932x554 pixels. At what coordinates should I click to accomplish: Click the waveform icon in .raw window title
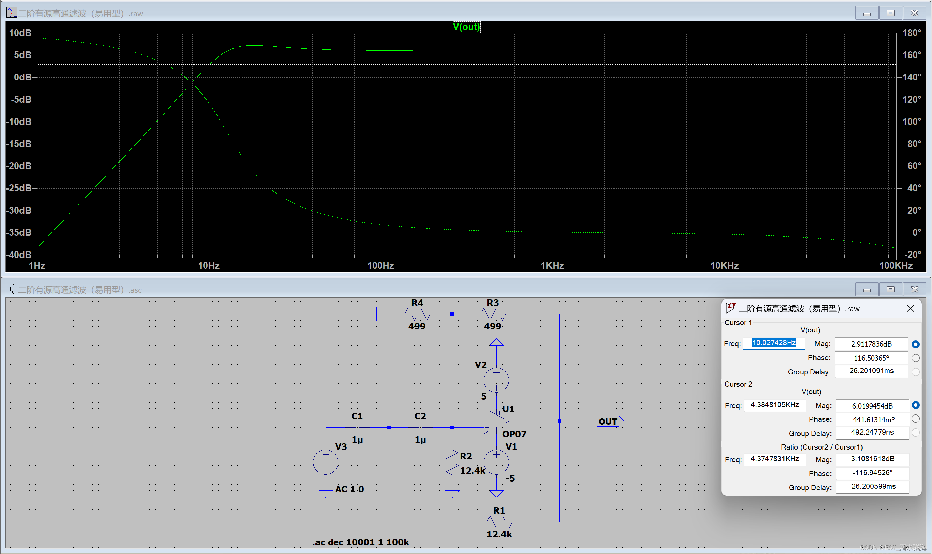coord(11,13)
